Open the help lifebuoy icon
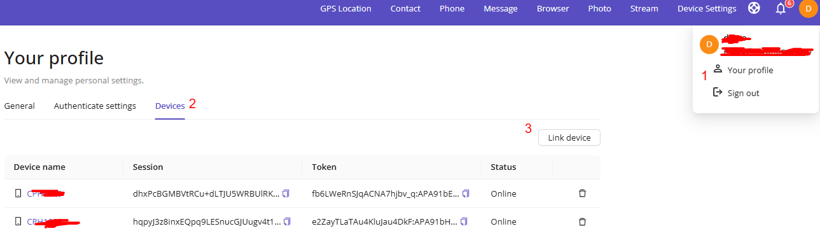 [x=754, y=9]
